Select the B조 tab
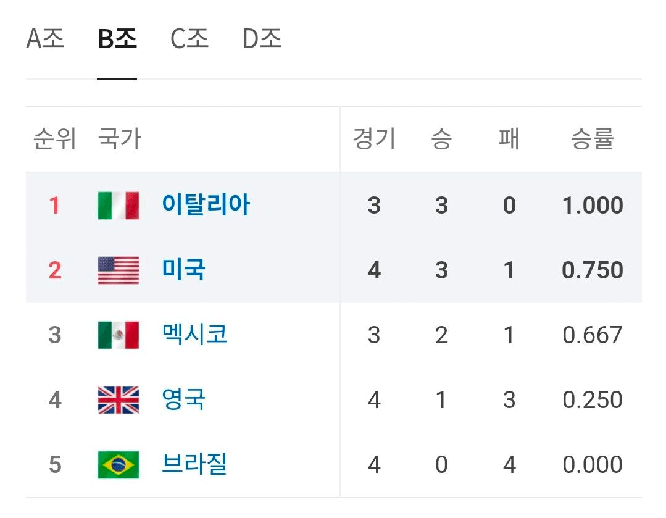This screenshot has width=666, height=518. (x=117, y=40)
